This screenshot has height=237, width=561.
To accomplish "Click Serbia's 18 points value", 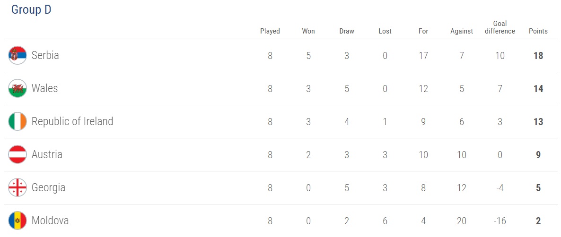I will point(538,56).
